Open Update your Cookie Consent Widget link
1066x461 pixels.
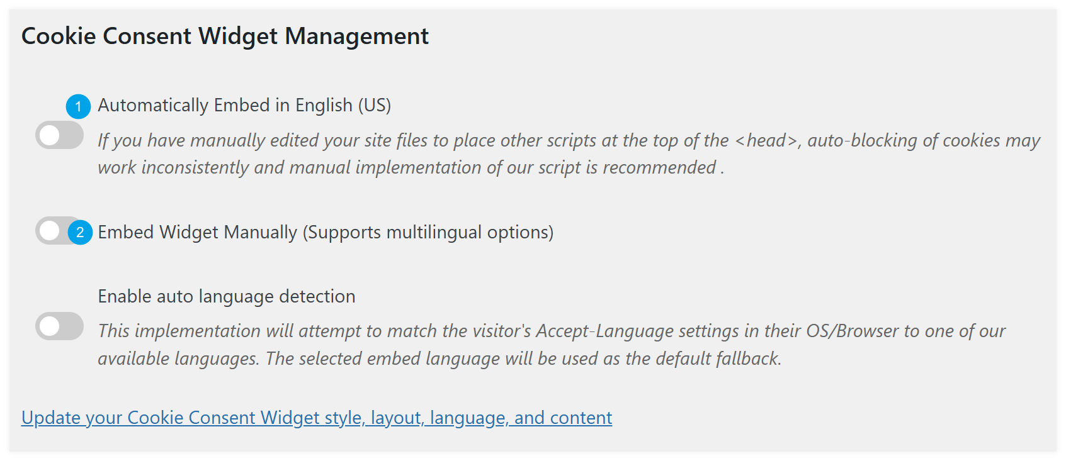click(316, 418)
